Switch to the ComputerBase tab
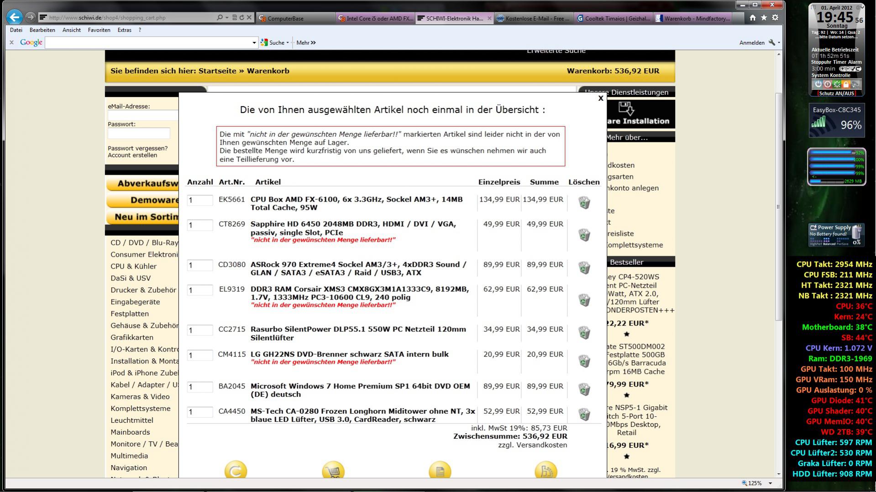The height and width of the screenshot is (492, 876). tap(296, 18)
